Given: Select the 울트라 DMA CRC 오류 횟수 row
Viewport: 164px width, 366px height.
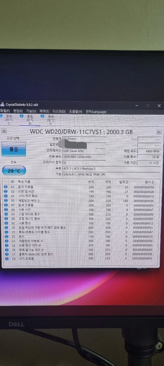Looking at the screenshot, I should (x=81, y=254).
